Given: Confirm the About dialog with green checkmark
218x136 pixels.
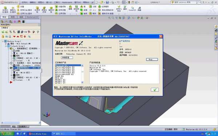Looking at the screenshot, I should click(x=155, y=90).
